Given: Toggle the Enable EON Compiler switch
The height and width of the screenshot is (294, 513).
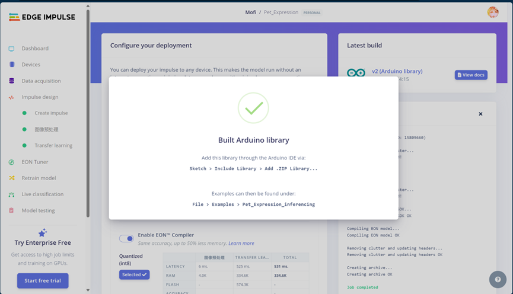Looking at the screenshot, I should coord(126,238).
